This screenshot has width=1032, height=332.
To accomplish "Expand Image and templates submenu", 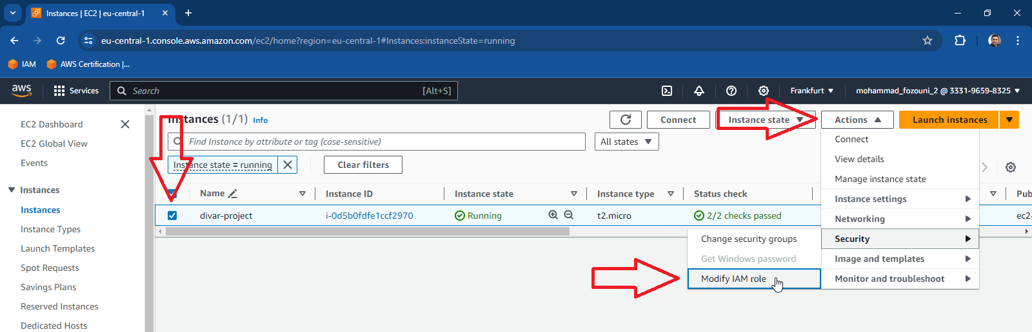I will click(x=900, y=259).
